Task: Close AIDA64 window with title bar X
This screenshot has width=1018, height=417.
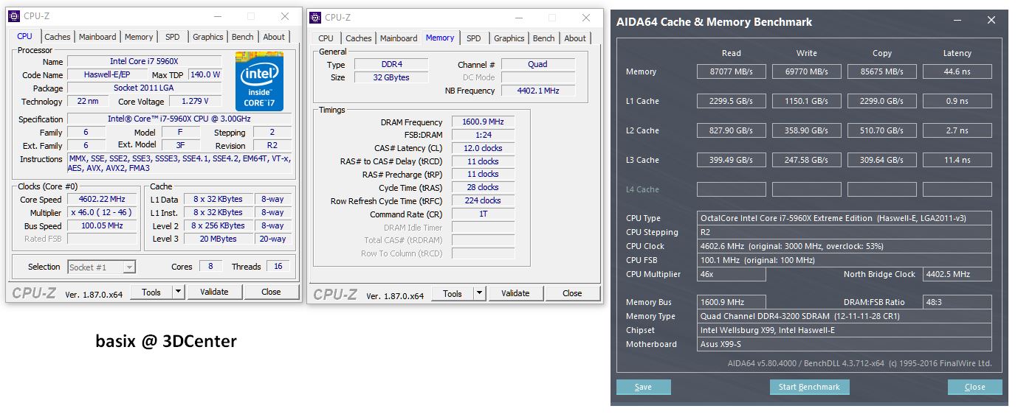Action: [x=991, y=21]
